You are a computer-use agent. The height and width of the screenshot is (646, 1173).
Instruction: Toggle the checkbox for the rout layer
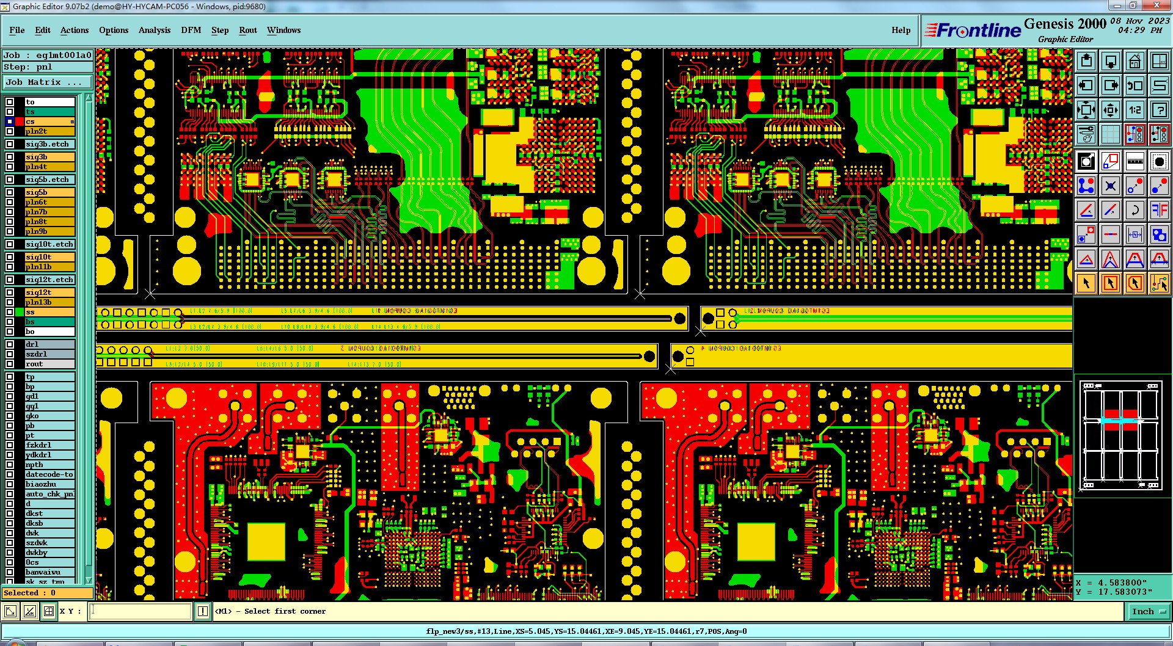point(10,364)
